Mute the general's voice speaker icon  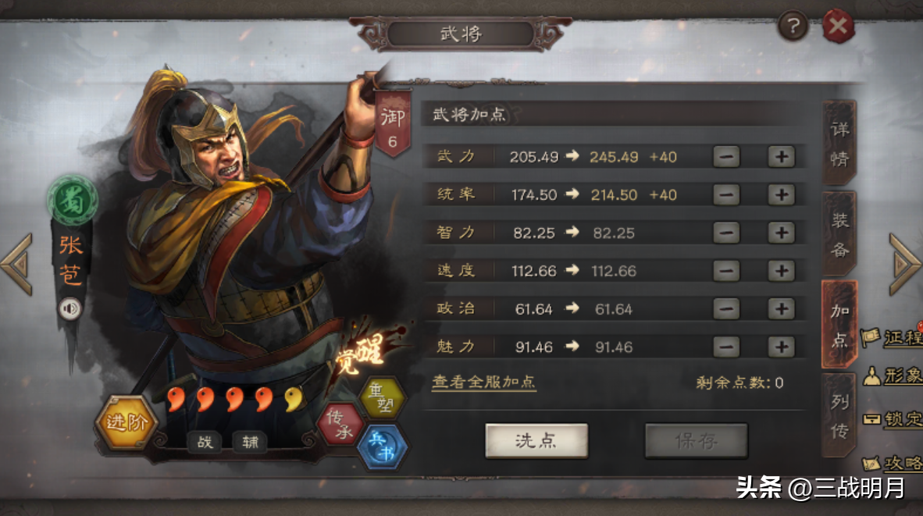tap(70, 308)
